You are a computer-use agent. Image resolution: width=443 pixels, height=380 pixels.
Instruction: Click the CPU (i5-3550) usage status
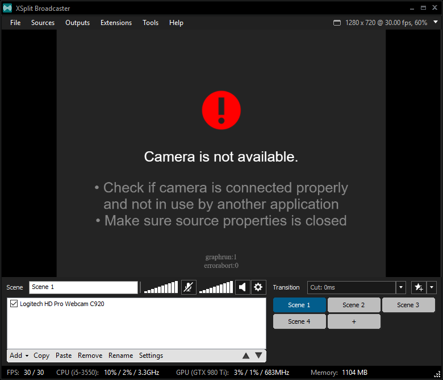108,373
